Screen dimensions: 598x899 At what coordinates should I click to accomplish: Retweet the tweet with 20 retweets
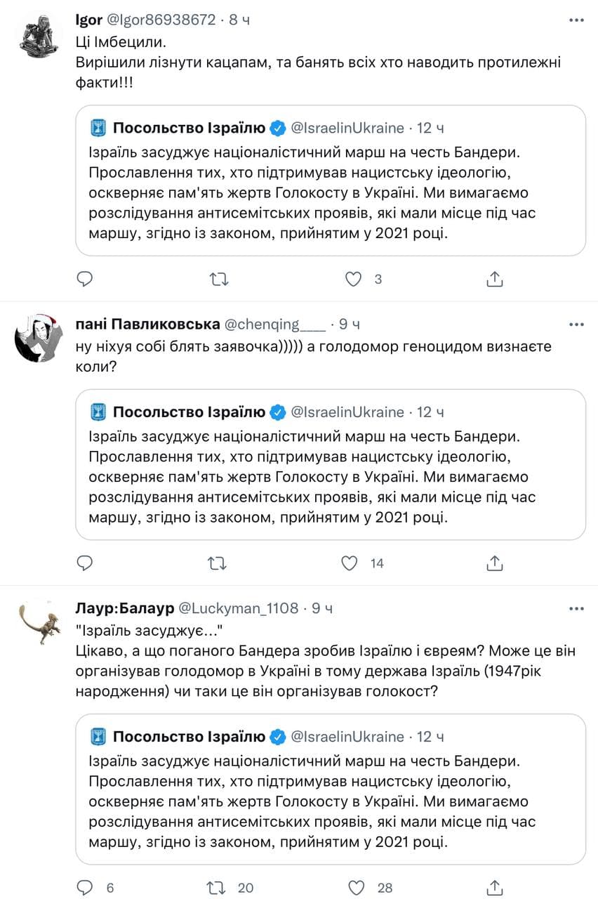click(220, 888)
